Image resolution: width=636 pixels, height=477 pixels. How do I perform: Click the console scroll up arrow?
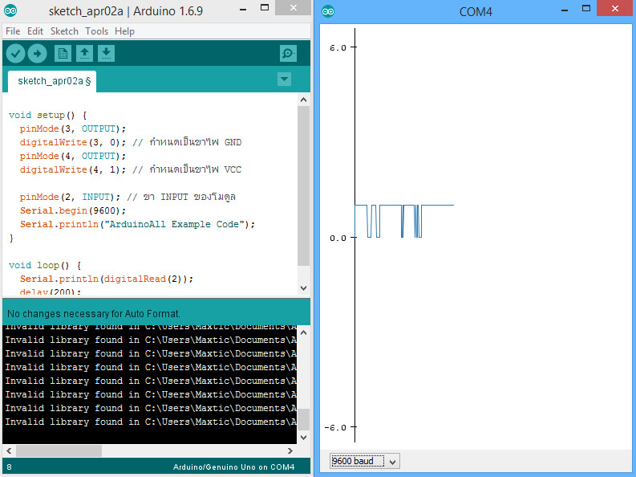click(x=303, y=332)
